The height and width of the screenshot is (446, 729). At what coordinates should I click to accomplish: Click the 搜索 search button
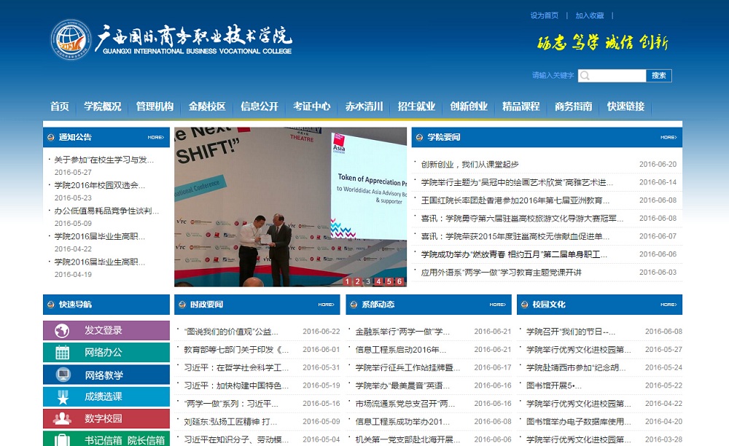click(659, 76)
